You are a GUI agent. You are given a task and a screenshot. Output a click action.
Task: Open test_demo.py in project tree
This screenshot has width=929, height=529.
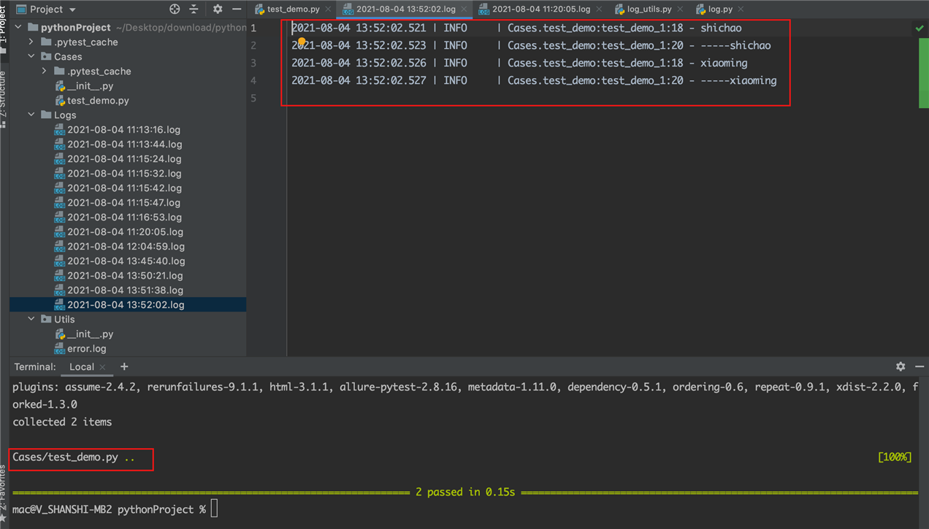coord(98,100)
